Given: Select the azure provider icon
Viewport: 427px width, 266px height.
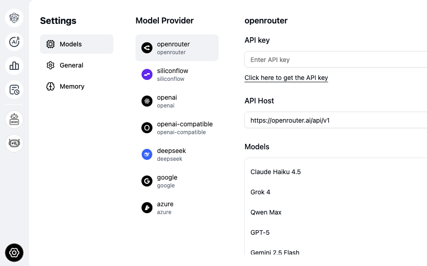Looking at the screenshot, I should pos(147,208).
